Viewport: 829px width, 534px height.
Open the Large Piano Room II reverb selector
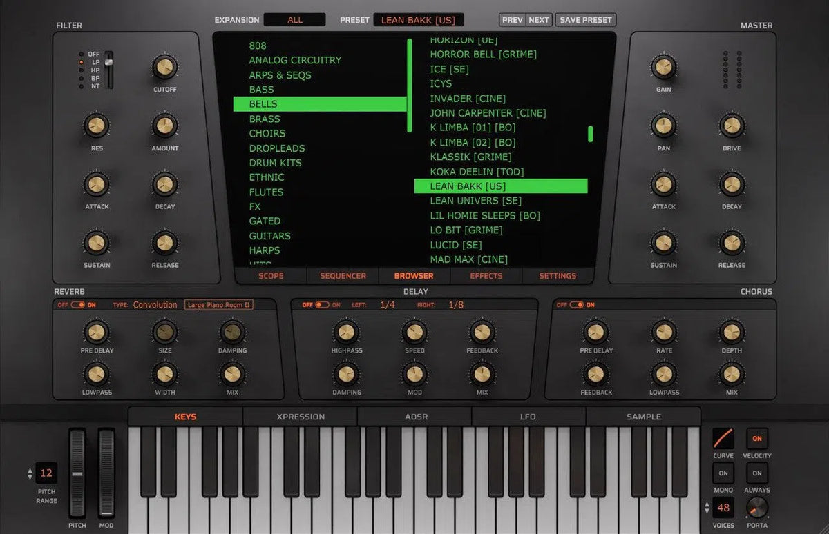[x=220, y=304]
